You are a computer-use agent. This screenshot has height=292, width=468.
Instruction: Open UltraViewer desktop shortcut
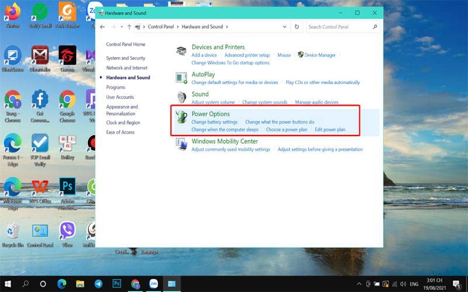(x=12, y=59)
